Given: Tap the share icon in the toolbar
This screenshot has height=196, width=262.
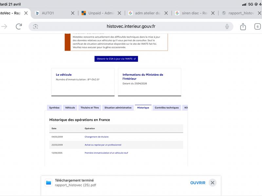Looking at the screenshot, I should click(243, 26).
